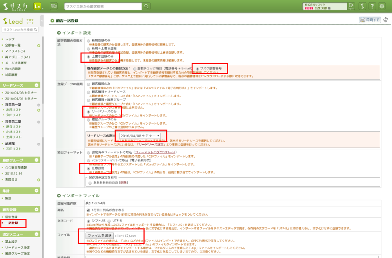
Task: Open the chat message icon in header
Action: tap(54, 6)
